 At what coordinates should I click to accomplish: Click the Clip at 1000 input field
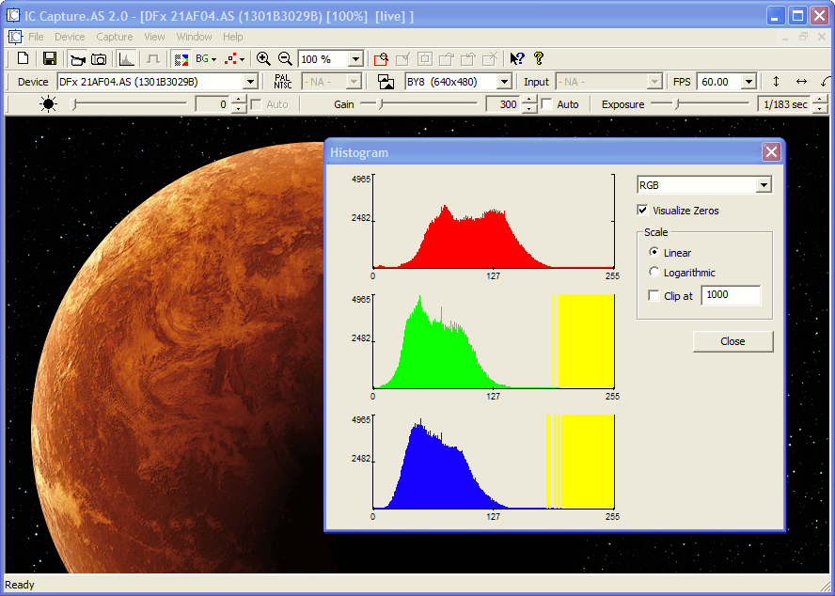[731, 295]
